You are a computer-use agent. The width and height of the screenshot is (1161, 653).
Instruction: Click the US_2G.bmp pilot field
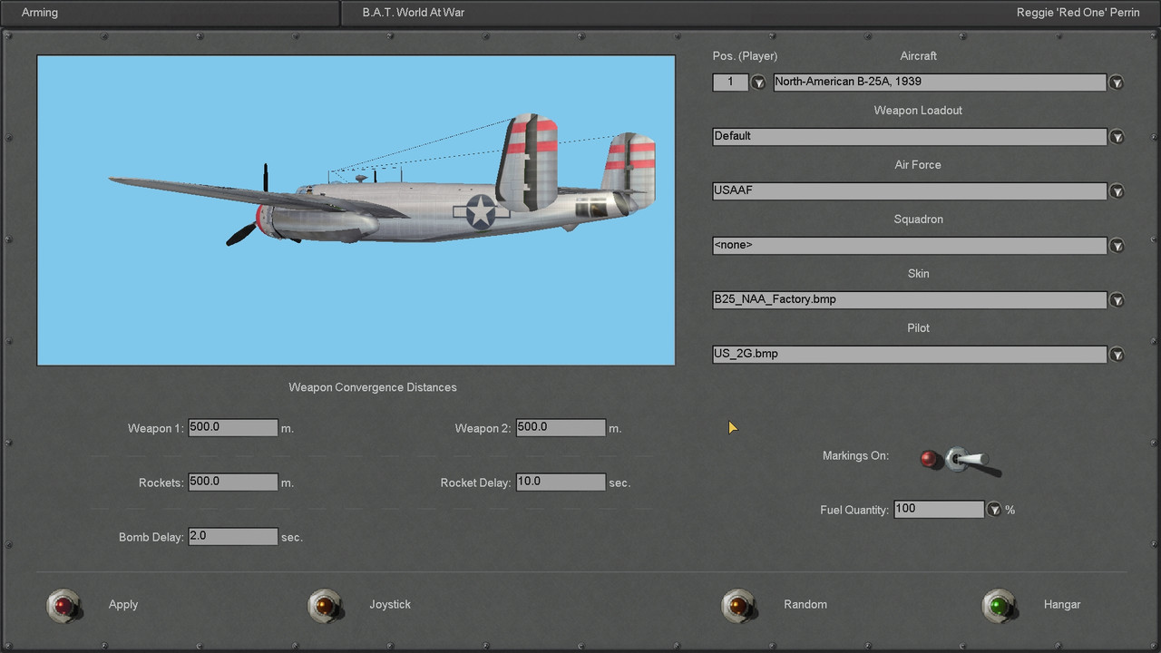pyautogui.click(x=910, y=354)
